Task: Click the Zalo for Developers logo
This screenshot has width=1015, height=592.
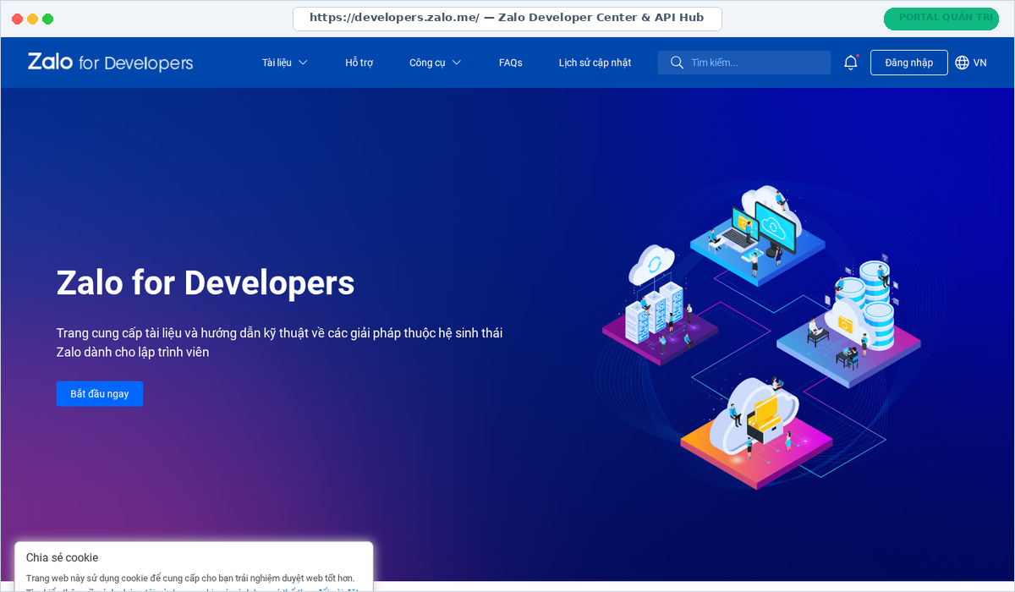Action: pos(110,63)
